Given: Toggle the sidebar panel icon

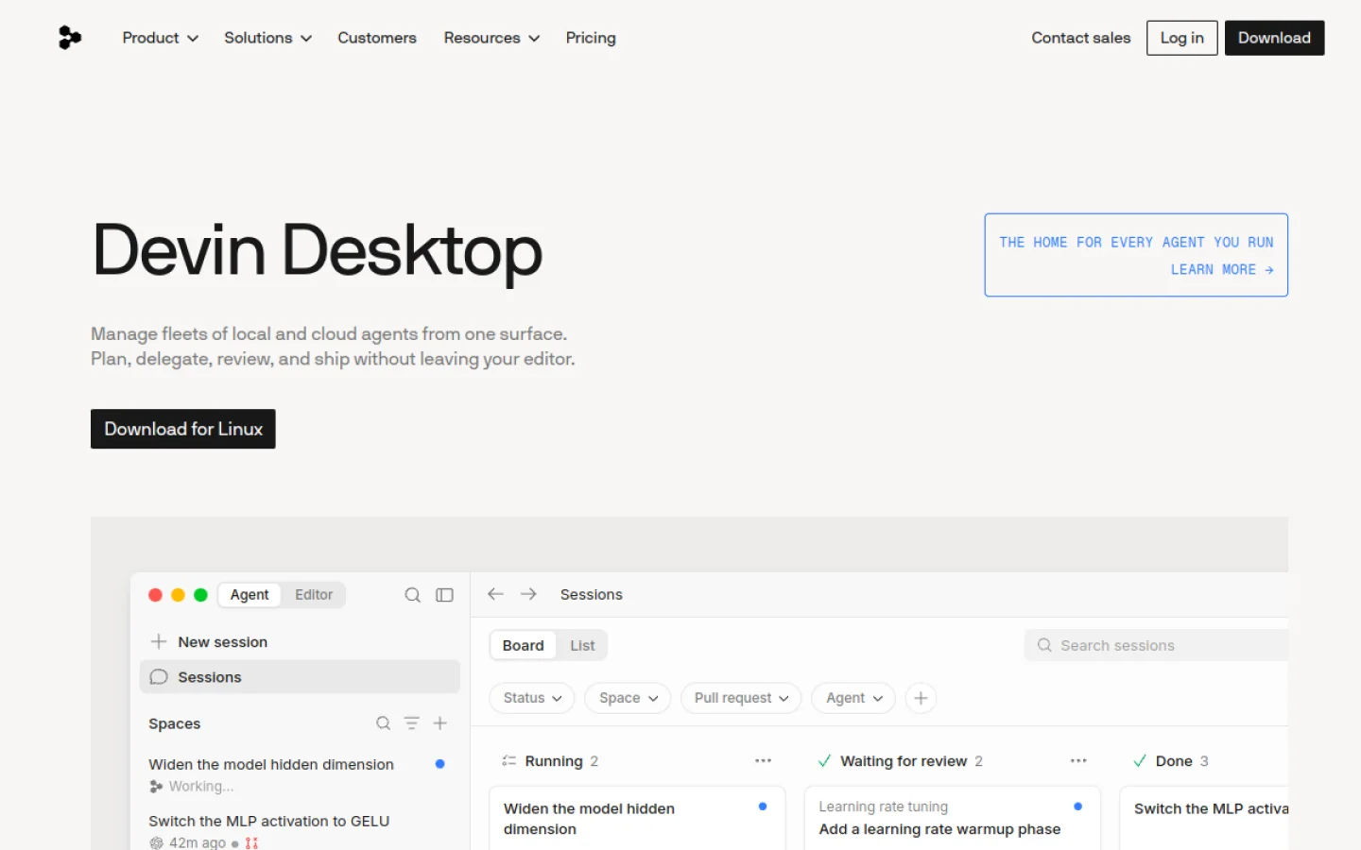Looking at the screenshot, I should point(444,595).
